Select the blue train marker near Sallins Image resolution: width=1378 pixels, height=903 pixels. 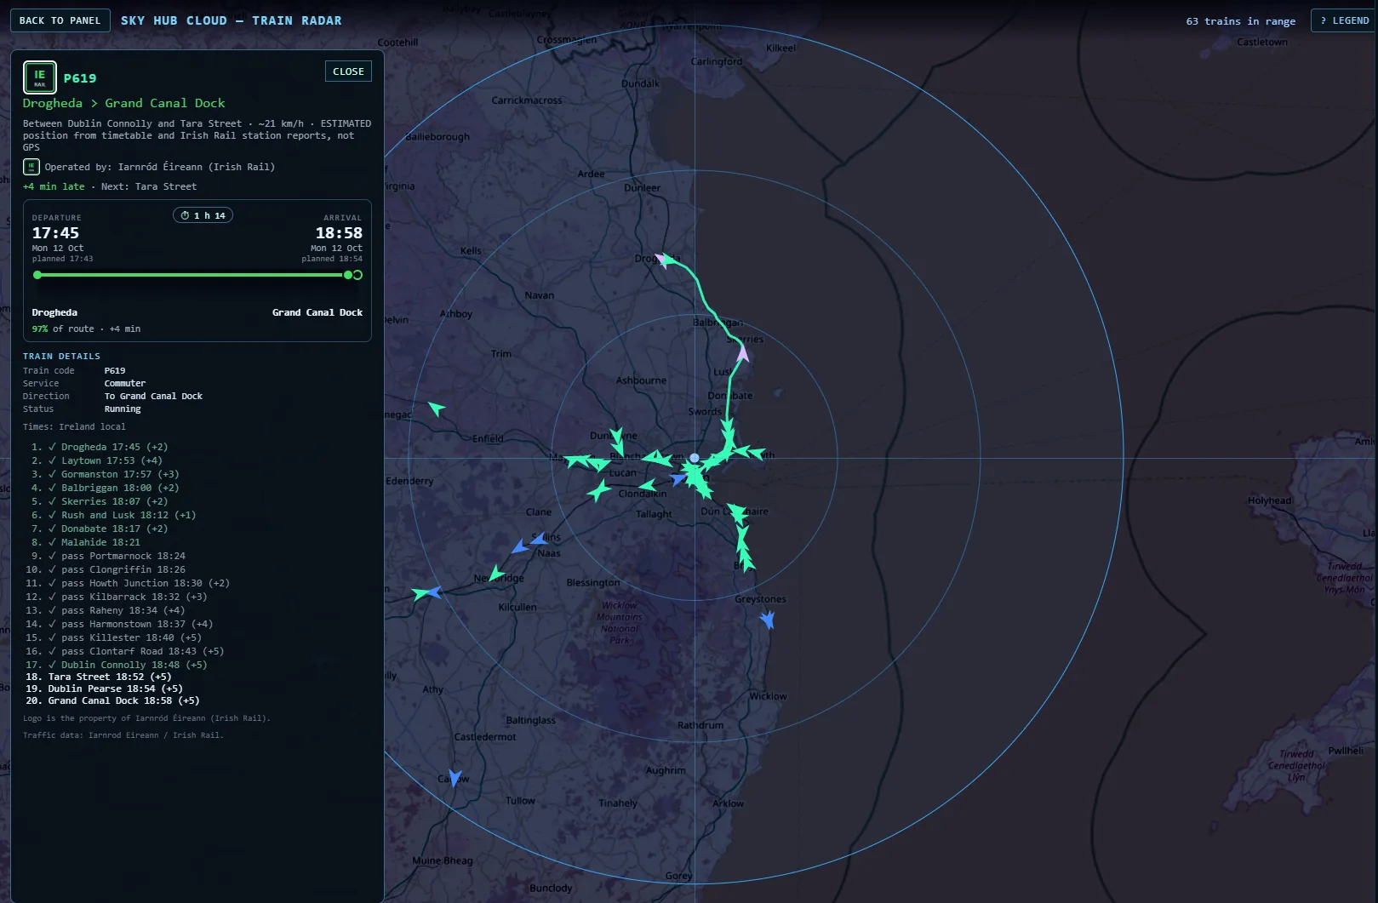[539, 539]
